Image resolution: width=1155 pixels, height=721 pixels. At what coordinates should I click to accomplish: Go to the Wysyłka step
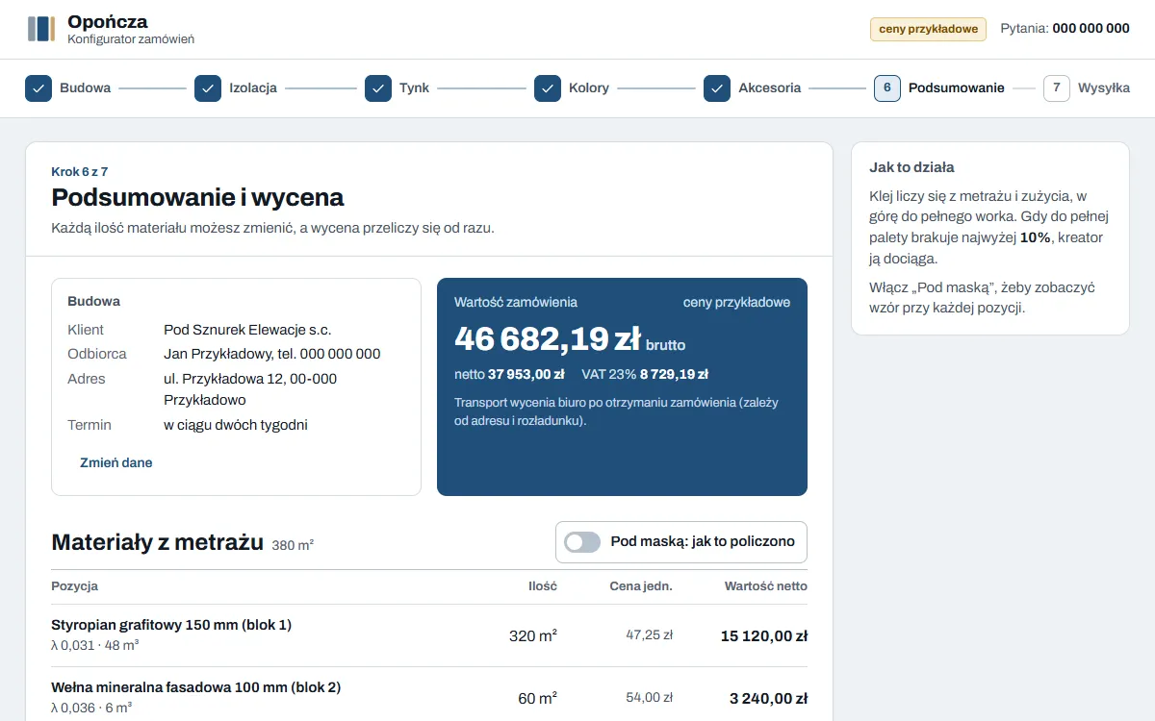click(x=1104, y=88)
